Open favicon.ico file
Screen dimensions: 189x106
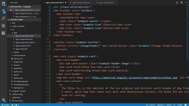24,59
